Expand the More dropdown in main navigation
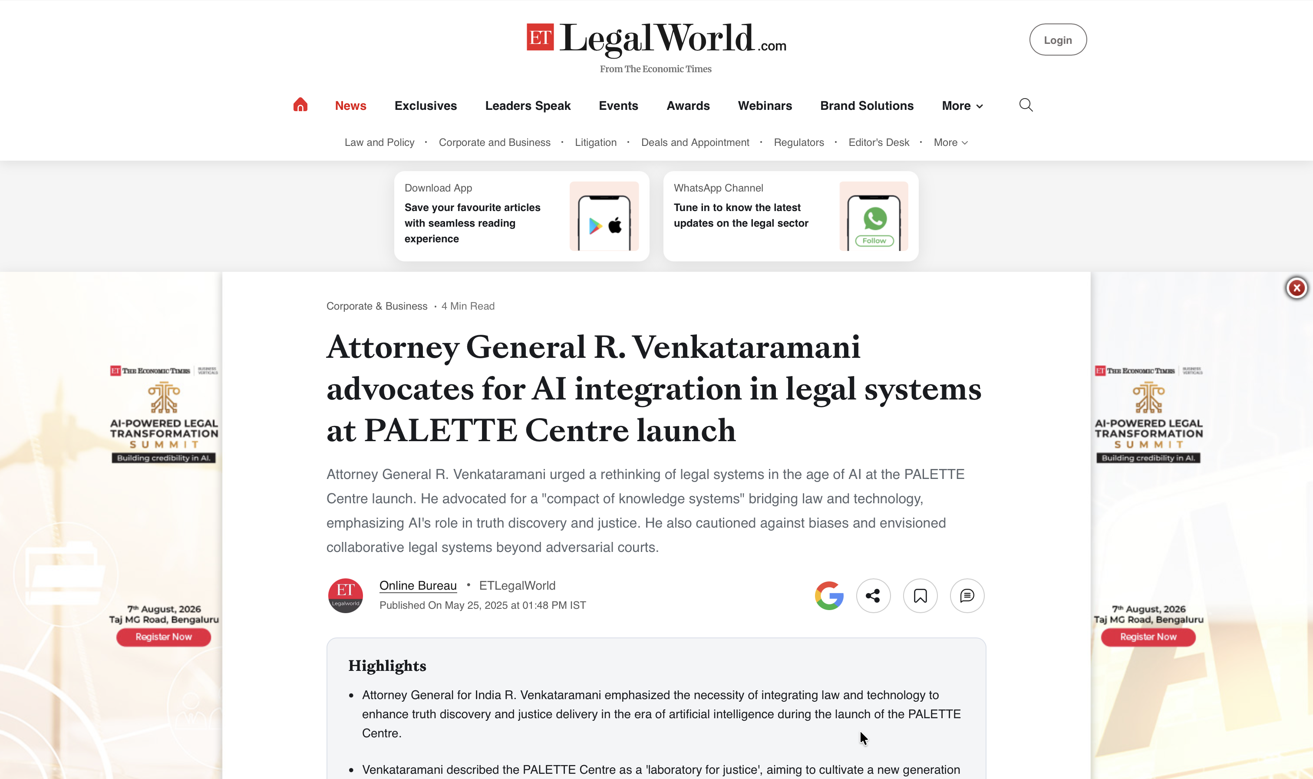 click(x=962, y=106)
